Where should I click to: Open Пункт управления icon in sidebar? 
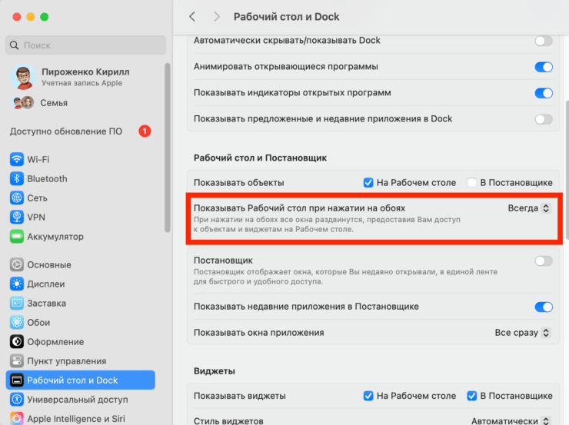click(x=17, y=361)
